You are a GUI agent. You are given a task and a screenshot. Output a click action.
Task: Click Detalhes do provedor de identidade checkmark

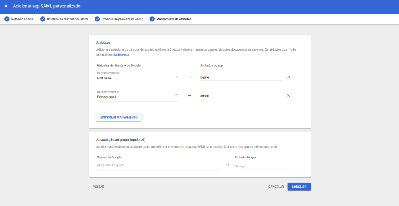(x=42, y=19)
